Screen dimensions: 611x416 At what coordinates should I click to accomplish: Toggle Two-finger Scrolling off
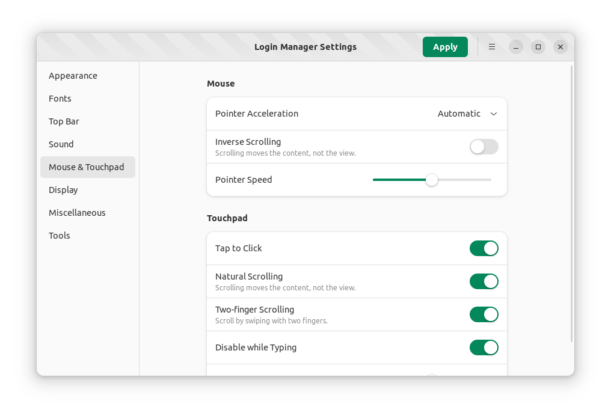click(x=484, y=314)
